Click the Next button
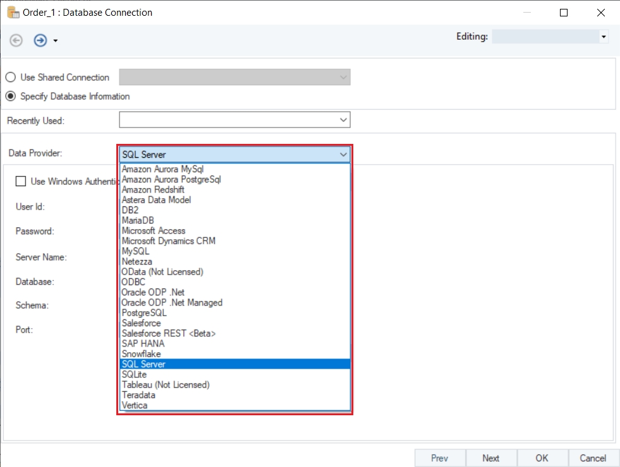620x467 pixels. point(490,458)
